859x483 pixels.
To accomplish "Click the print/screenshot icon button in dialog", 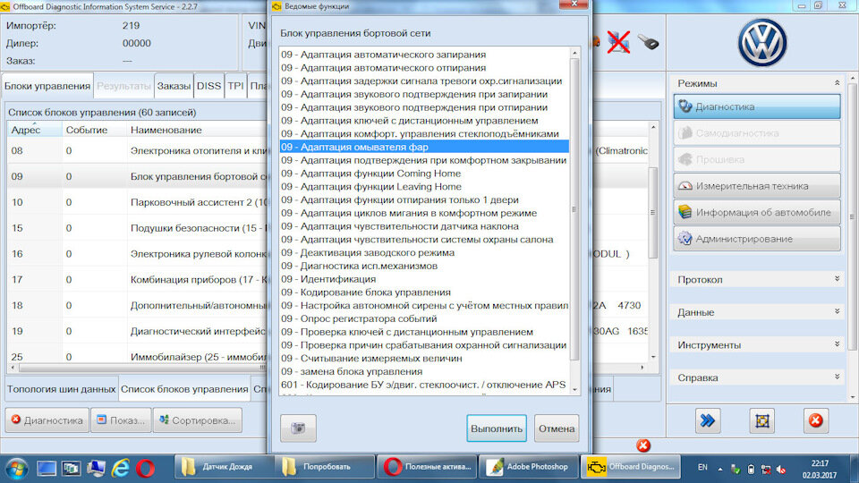I will (298, 428).
